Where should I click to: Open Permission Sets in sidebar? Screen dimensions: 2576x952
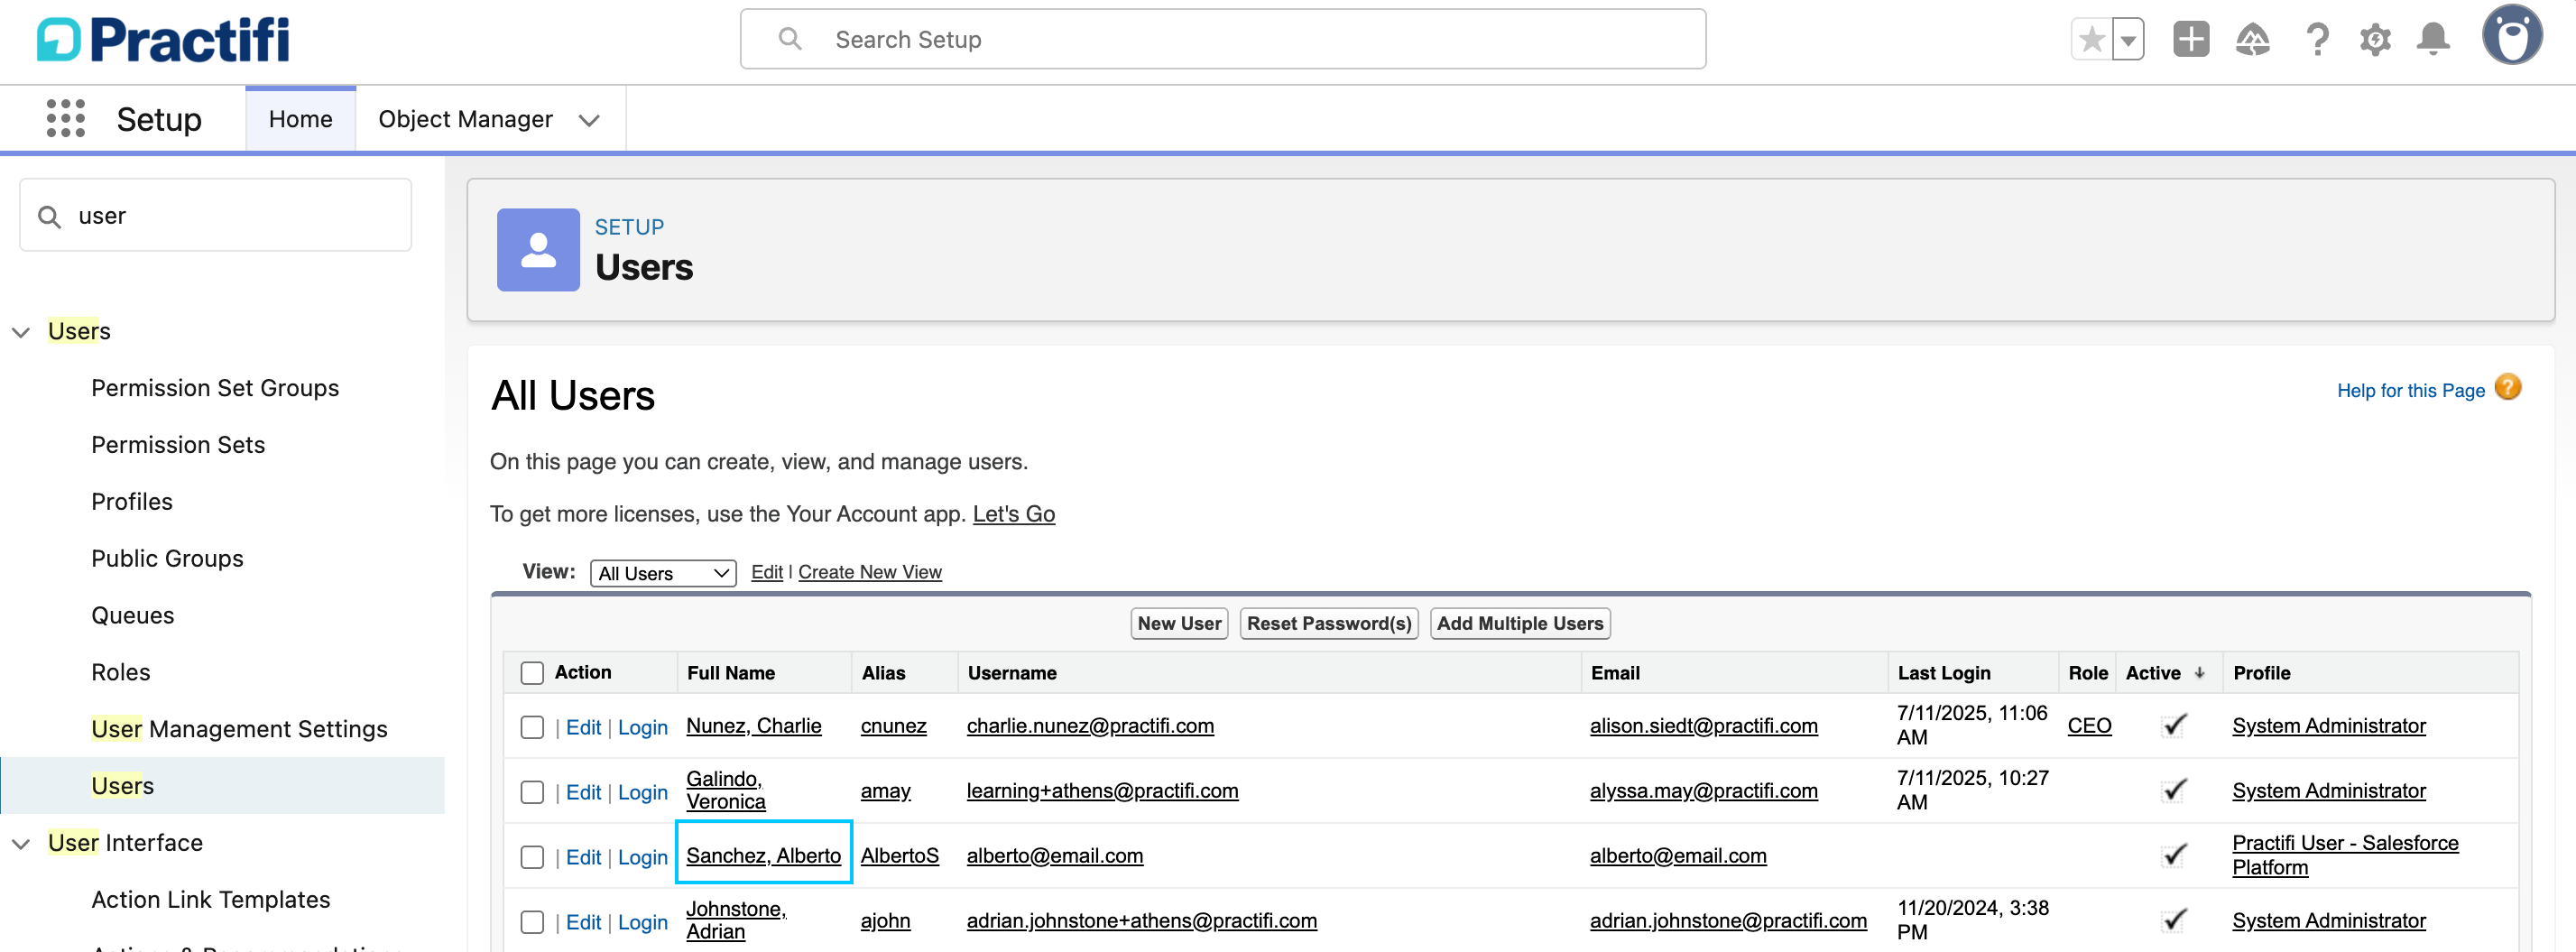pyautogui.click(x=178, y=445)
